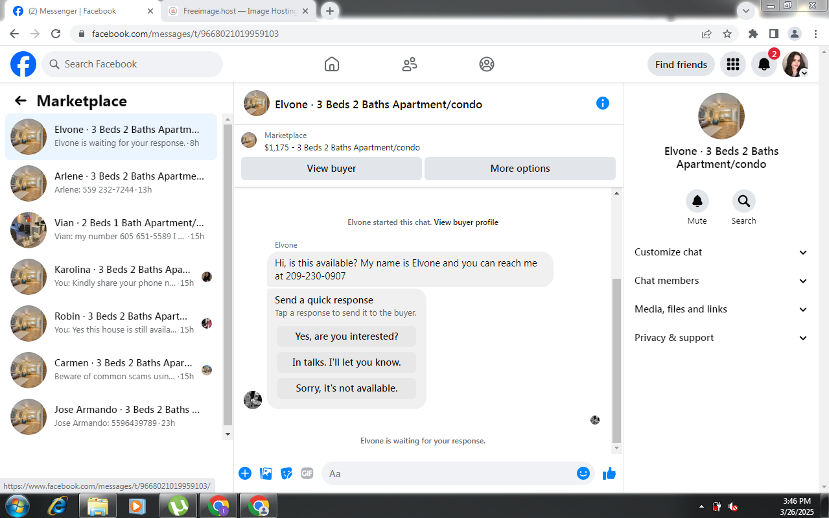829x518 pixels.
Task: Click the apartment thumbnail in chat details panel
Action: (721, 116)
